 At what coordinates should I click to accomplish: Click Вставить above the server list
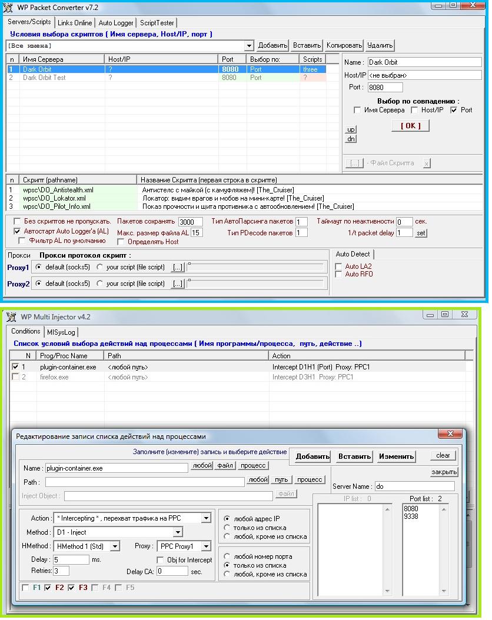click(x=307, y=45)
